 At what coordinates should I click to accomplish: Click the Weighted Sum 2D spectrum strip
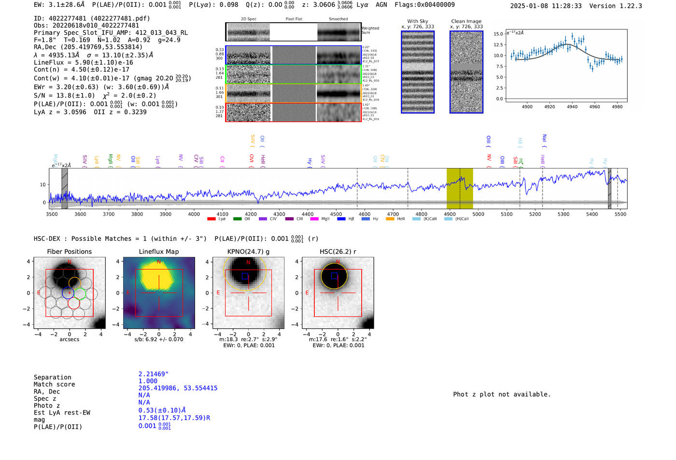click(x=294, y=32)
